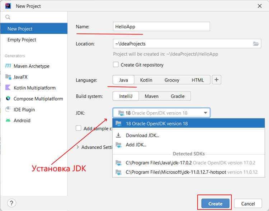The height and width of the screenshot is (211, 269).
Task: Choose Add JDK... from the dropdown
Action: (x=189, y=145)
